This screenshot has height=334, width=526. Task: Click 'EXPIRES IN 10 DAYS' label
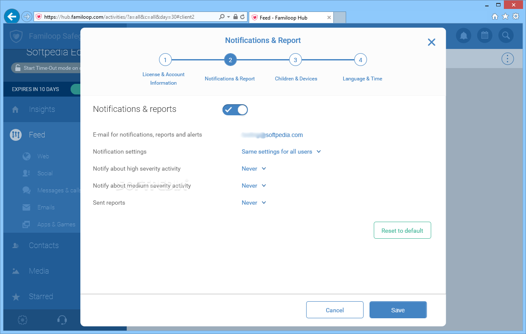(x=35, y=89)
